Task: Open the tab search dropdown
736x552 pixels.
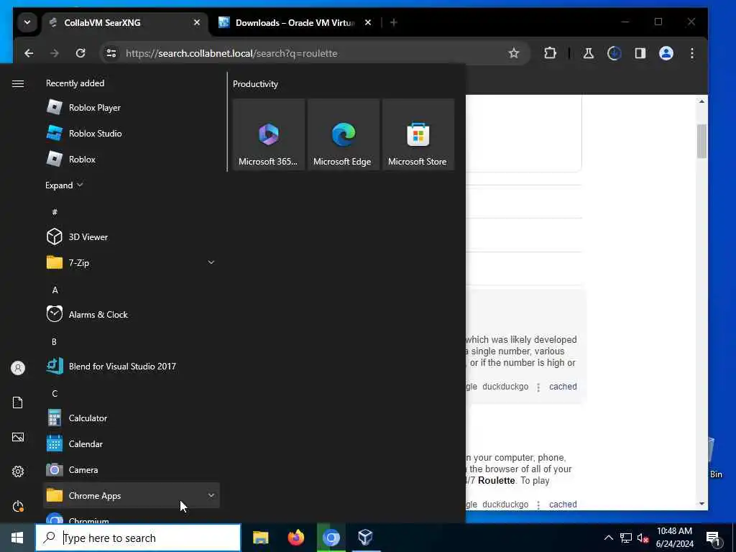Action: click(x=27, y=22)
